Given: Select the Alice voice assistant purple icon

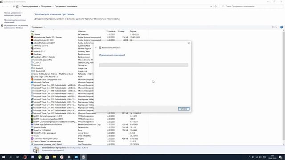Looking at the screenshot, I should click(x=32, y=138).
